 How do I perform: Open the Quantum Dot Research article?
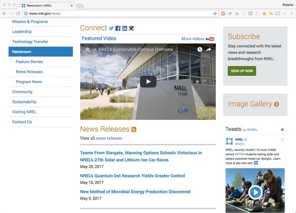point(132,176)
